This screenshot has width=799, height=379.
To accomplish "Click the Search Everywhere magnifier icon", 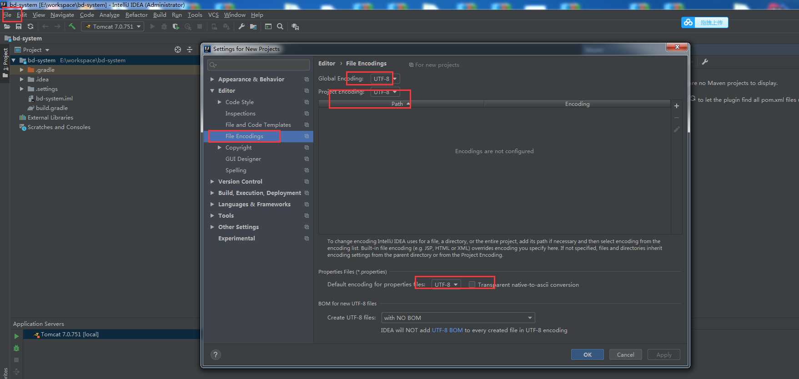I will tap(280, 26).
